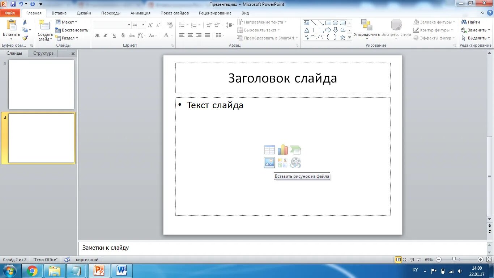Start Slide Show view from status bar

click(x=419, y=260)
